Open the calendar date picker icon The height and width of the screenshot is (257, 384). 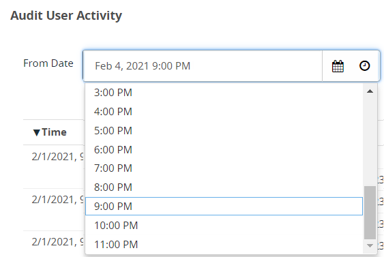[338, 66]
